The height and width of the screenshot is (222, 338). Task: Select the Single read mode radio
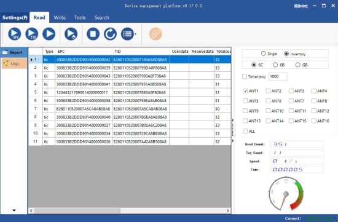(x=264, y=54)
